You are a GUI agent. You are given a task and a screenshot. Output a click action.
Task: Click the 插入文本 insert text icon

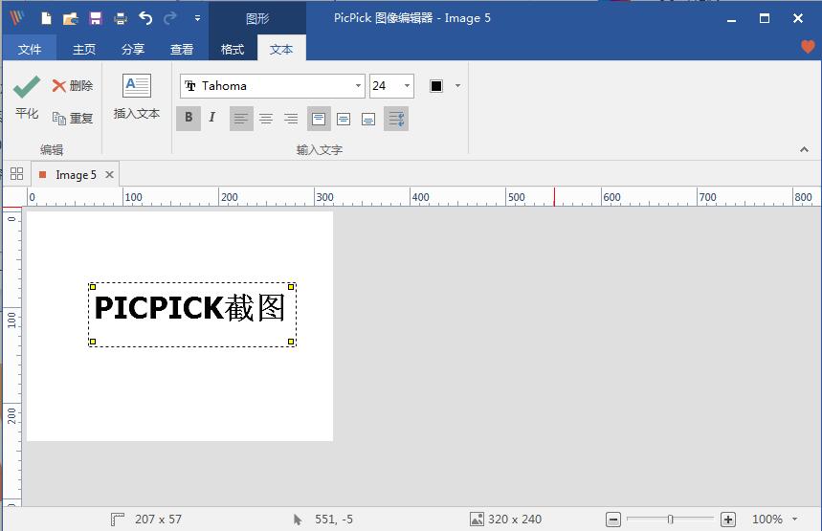137,86
